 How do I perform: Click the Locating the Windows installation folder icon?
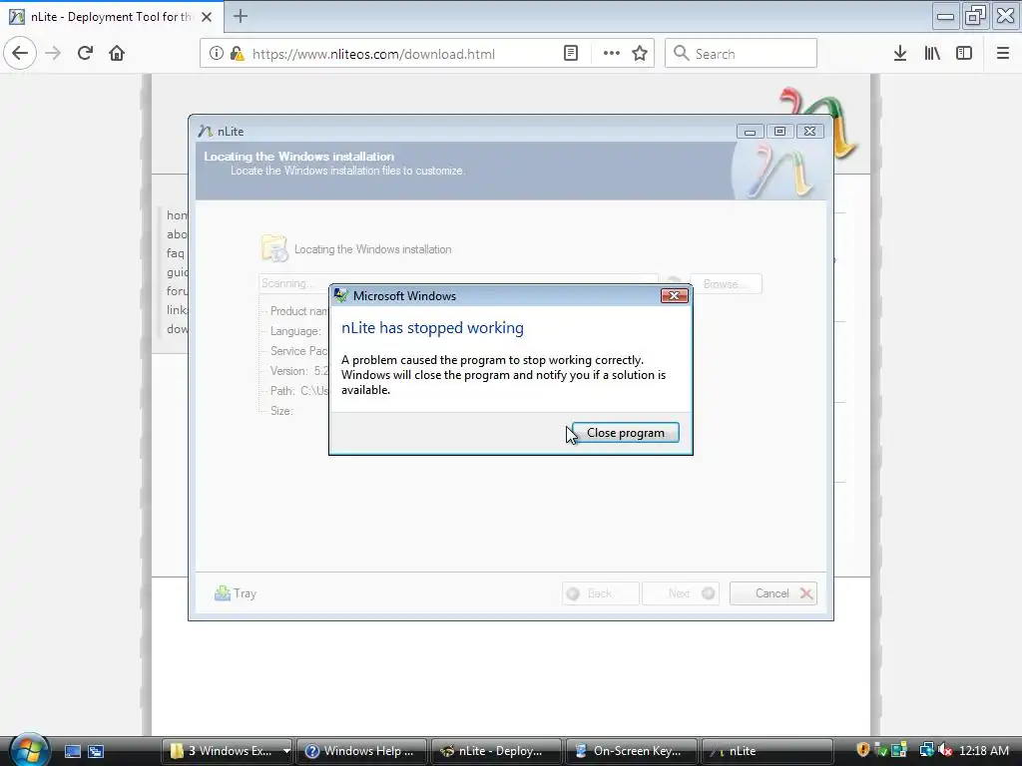point(274,248)
